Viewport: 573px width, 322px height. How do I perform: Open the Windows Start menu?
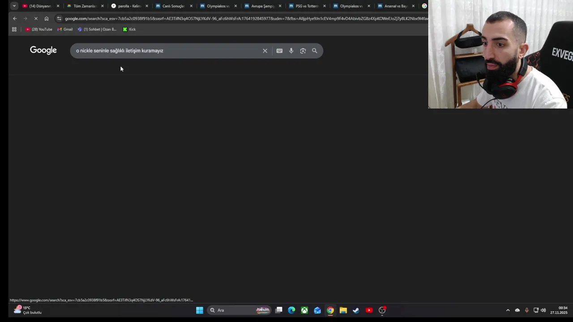[200, 310]
